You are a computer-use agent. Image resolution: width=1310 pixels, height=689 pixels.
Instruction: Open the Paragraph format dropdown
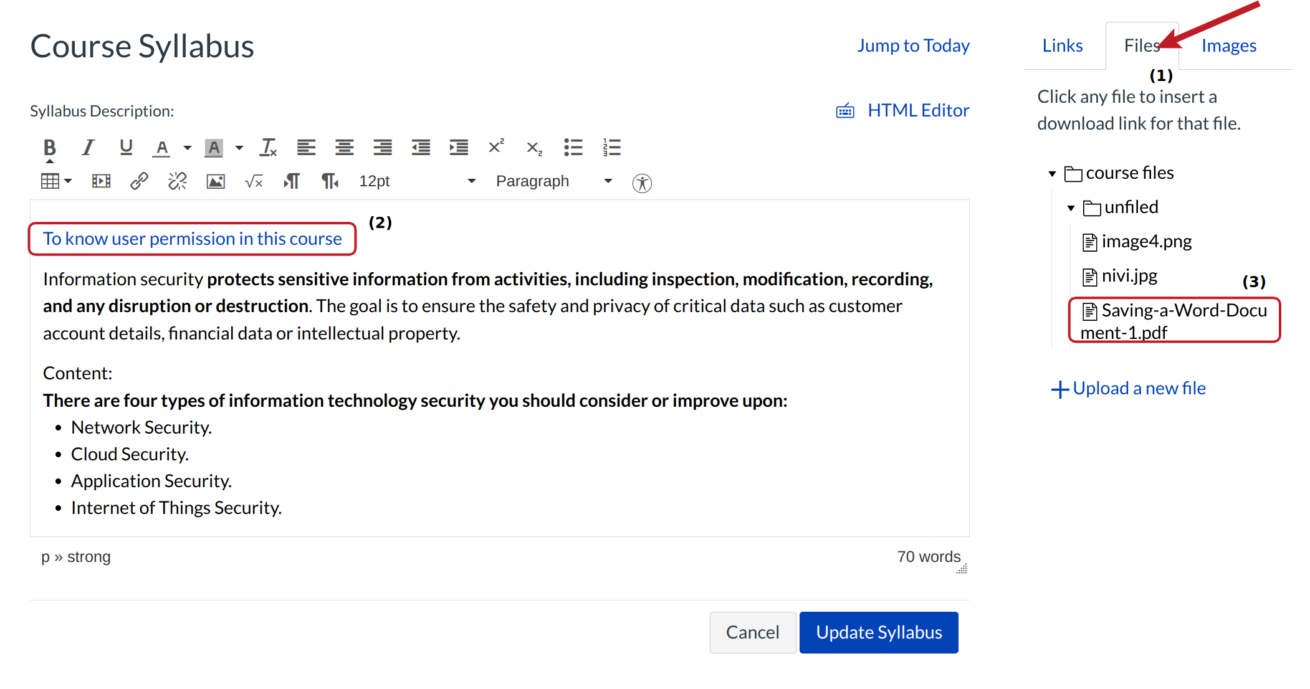(553, 181)
